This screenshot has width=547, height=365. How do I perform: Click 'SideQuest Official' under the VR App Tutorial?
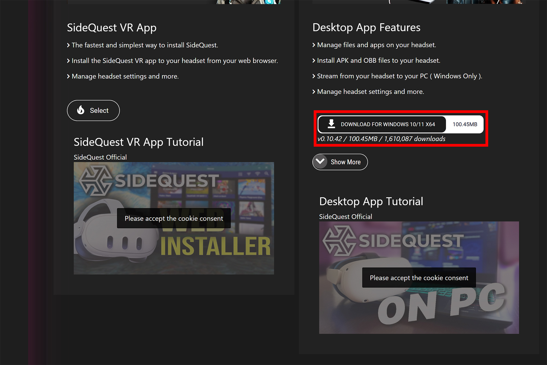coord(100,157)
